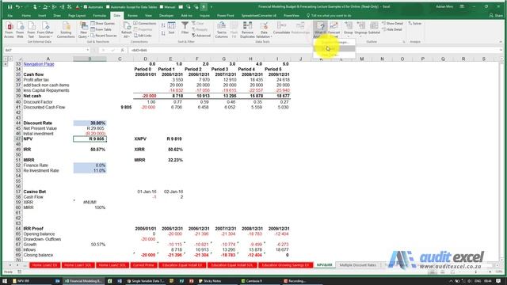Expand the Group dropdown
This screenshot has height=285, width=507.
tap(349, 30)
